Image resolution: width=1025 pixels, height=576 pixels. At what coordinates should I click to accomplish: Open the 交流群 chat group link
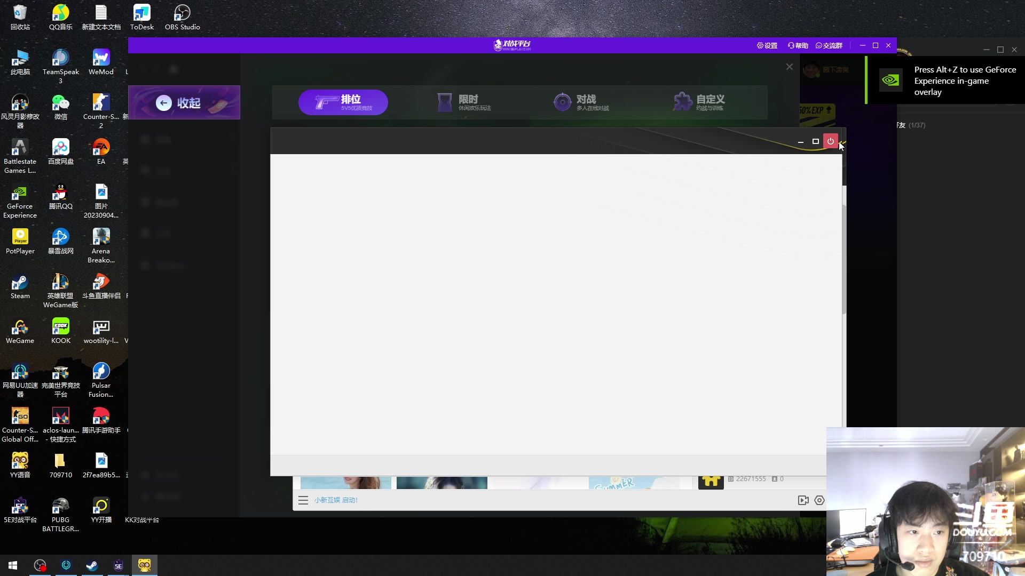pyautogui.click(x=829, y=46)
